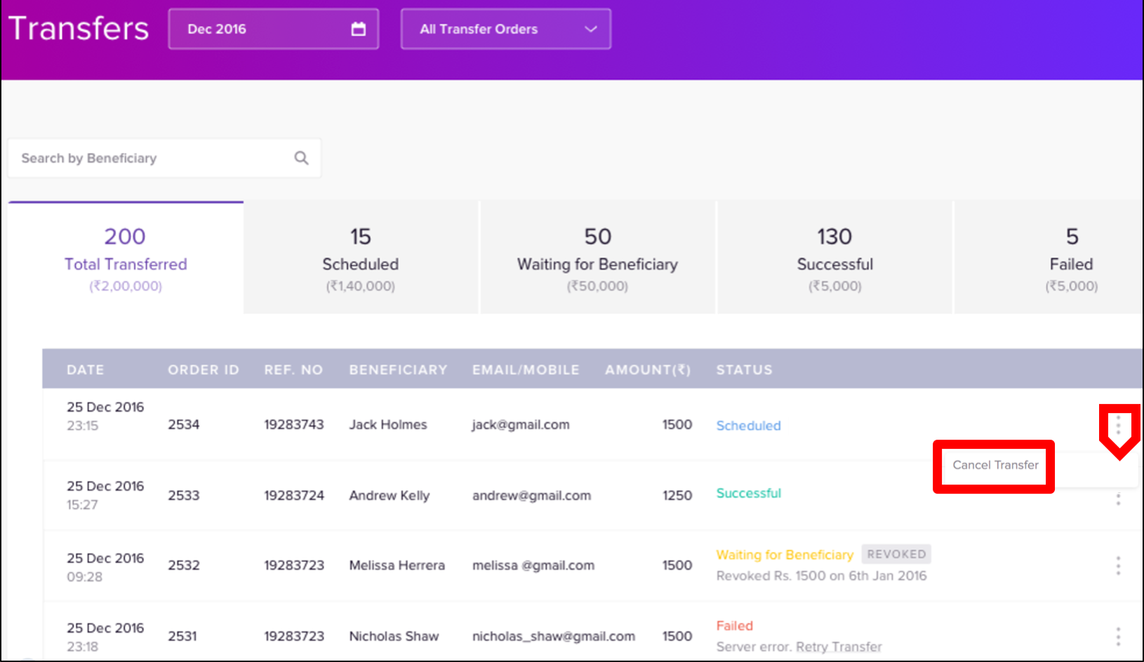Switch to the 15 Scheduled tab
1144x662 pixels.
[x=361, y=258]
